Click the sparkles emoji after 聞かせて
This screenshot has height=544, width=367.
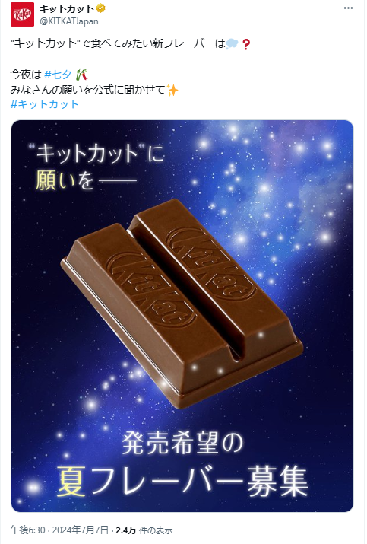(172, 91)
